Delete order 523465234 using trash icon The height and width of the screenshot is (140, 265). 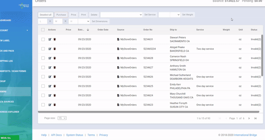coord(55,49)
